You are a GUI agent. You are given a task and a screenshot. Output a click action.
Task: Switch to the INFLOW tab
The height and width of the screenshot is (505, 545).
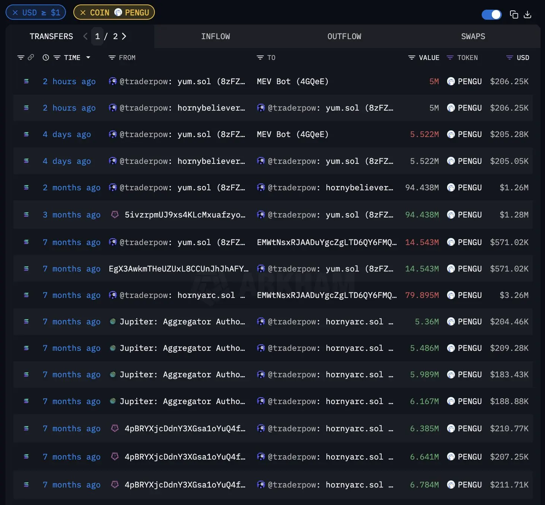pos(216,36)
